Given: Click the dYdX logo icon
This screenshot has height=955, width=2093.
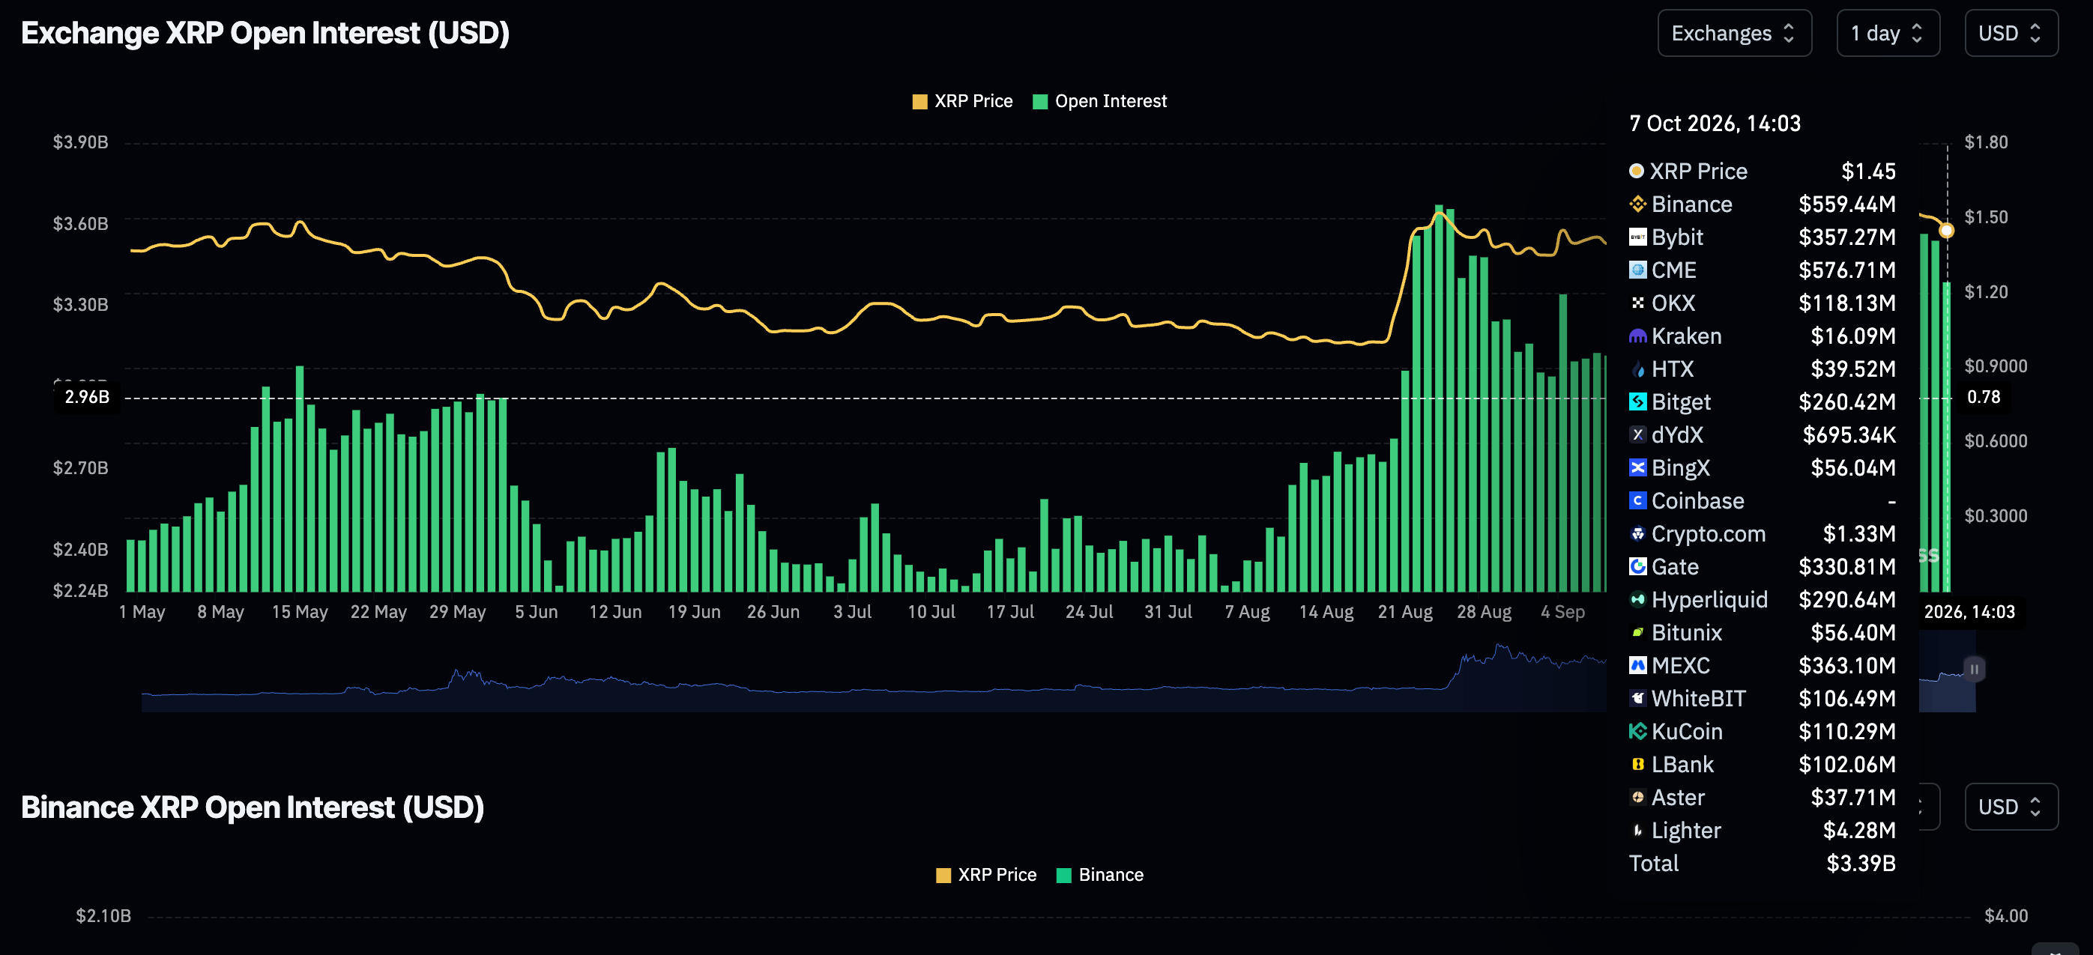Looking at the screenshot, I should (1637, 434).
